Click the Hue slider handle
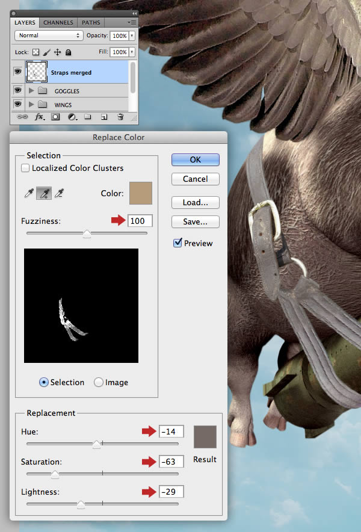 [97, 444]
